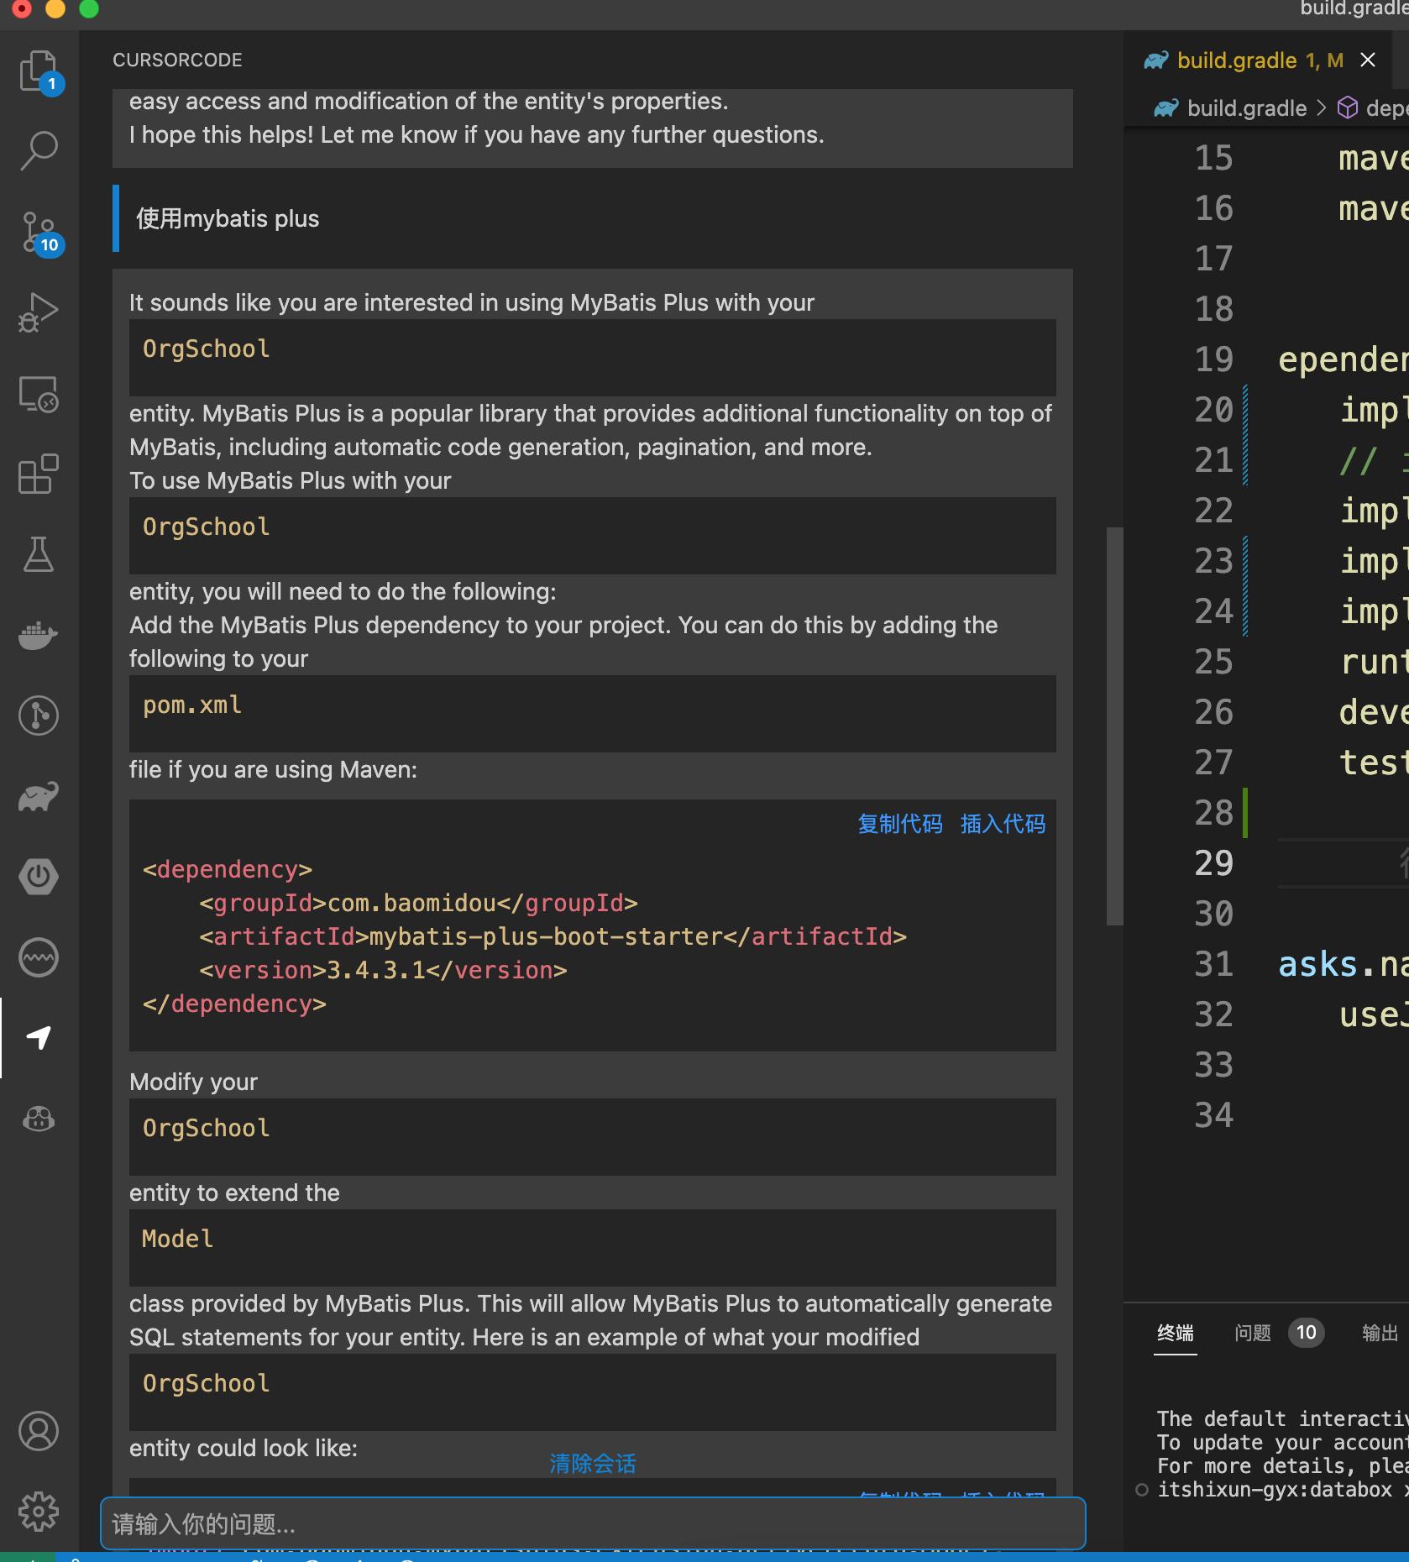Focus the 请输入你的问题 question input box

[x=592, y=1523]
